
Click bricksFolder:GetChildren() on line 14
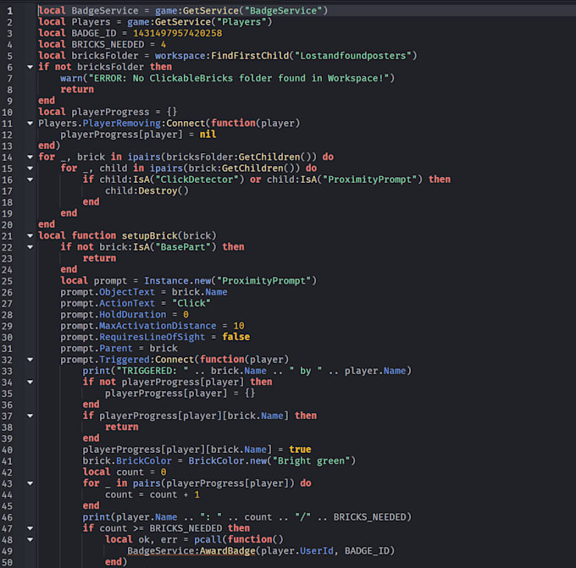pos(238,157)
